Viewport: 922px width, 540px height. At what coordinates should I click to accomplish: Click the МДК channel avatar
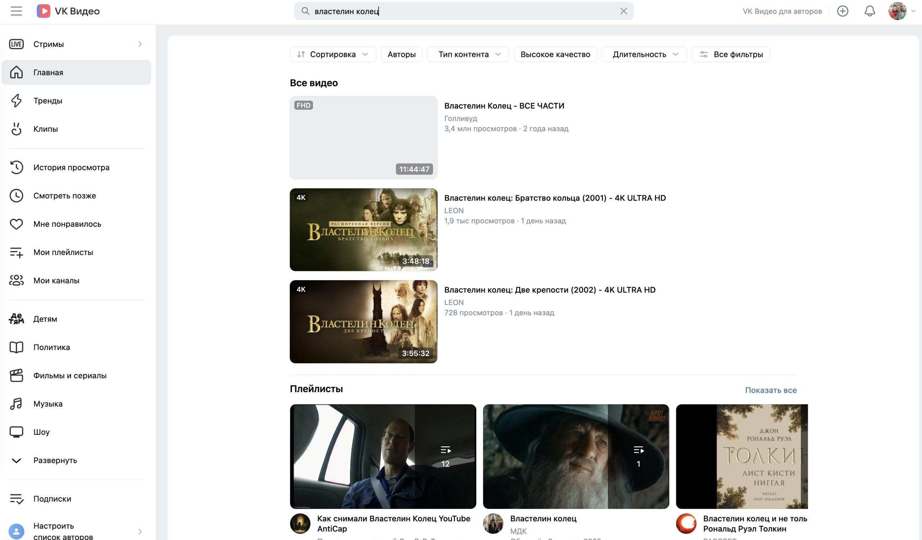[x=493, y=523]
